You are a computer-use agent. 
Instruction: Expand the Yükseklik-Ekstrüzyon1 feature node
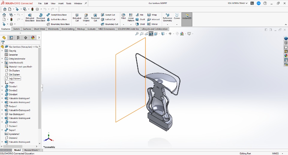tap(2, 98)
